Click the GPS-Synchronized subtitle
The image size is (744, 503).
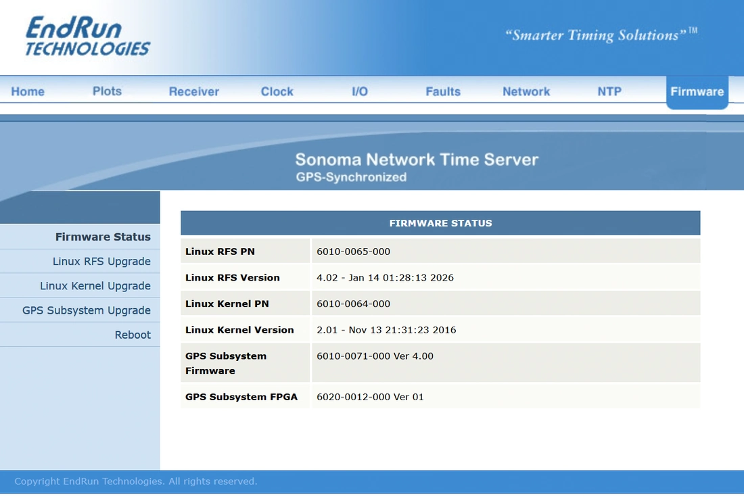351,177
